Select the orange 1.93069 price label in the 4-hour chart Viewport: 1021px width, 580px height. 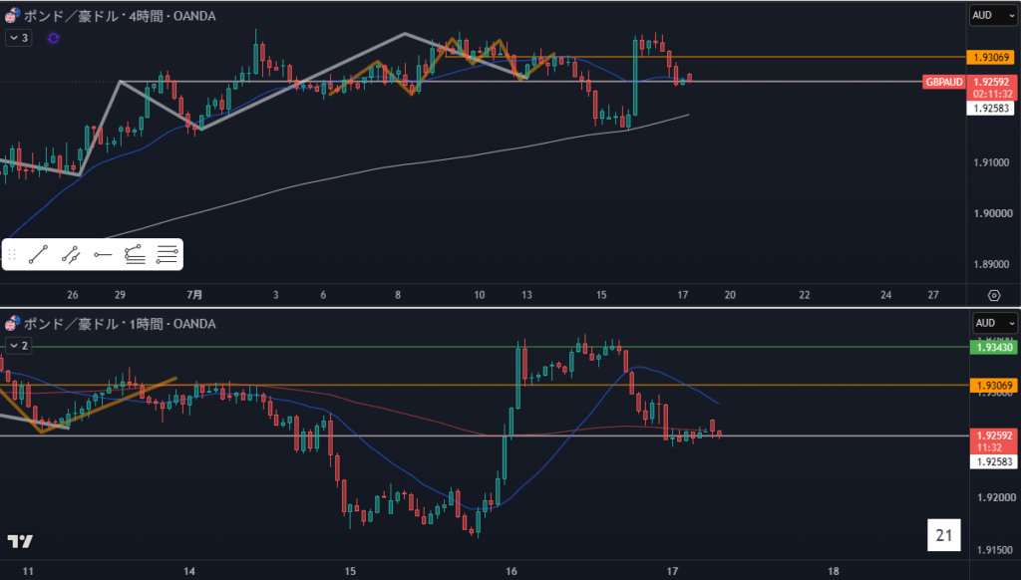click(x=990, y=57)
